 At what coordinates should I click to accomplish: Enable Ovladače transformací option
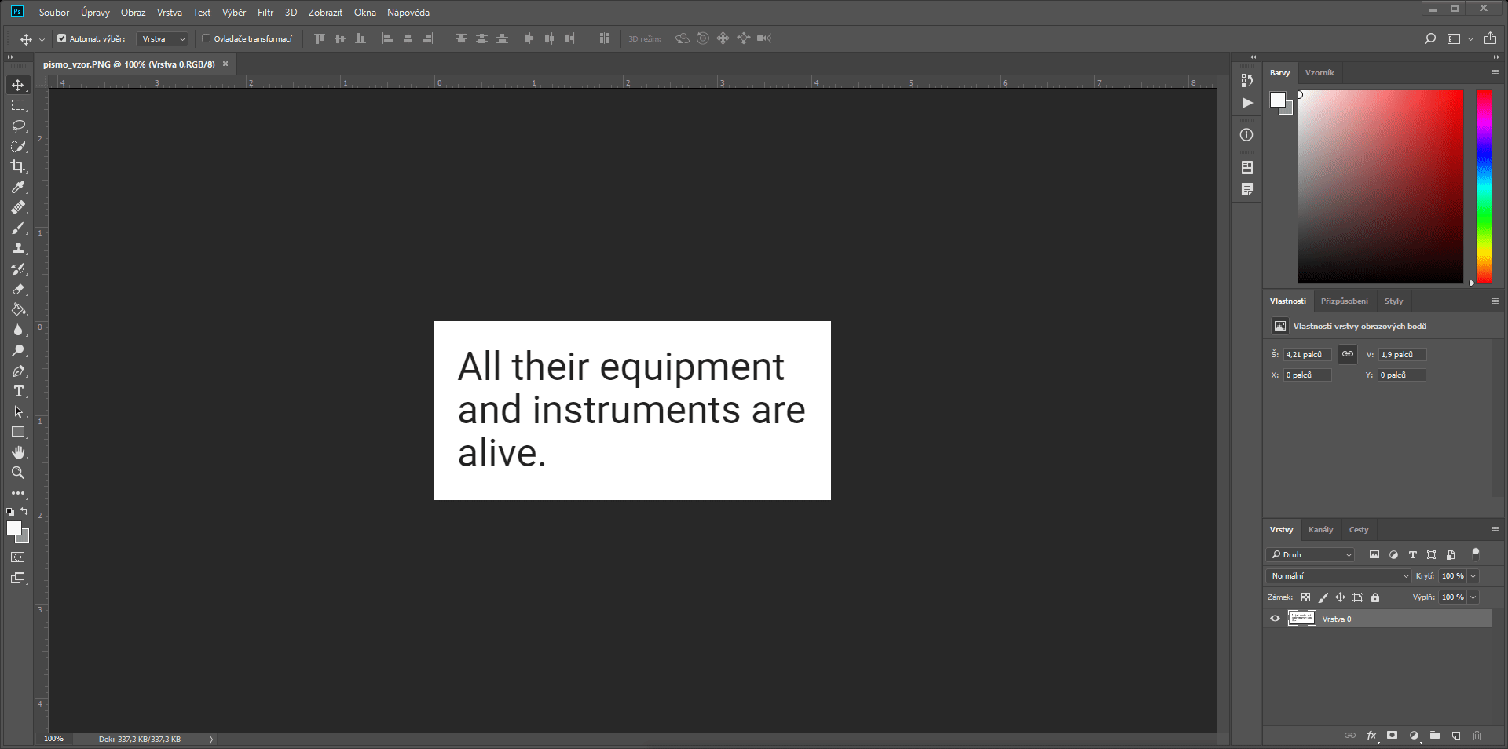click(x=205, y=38)
